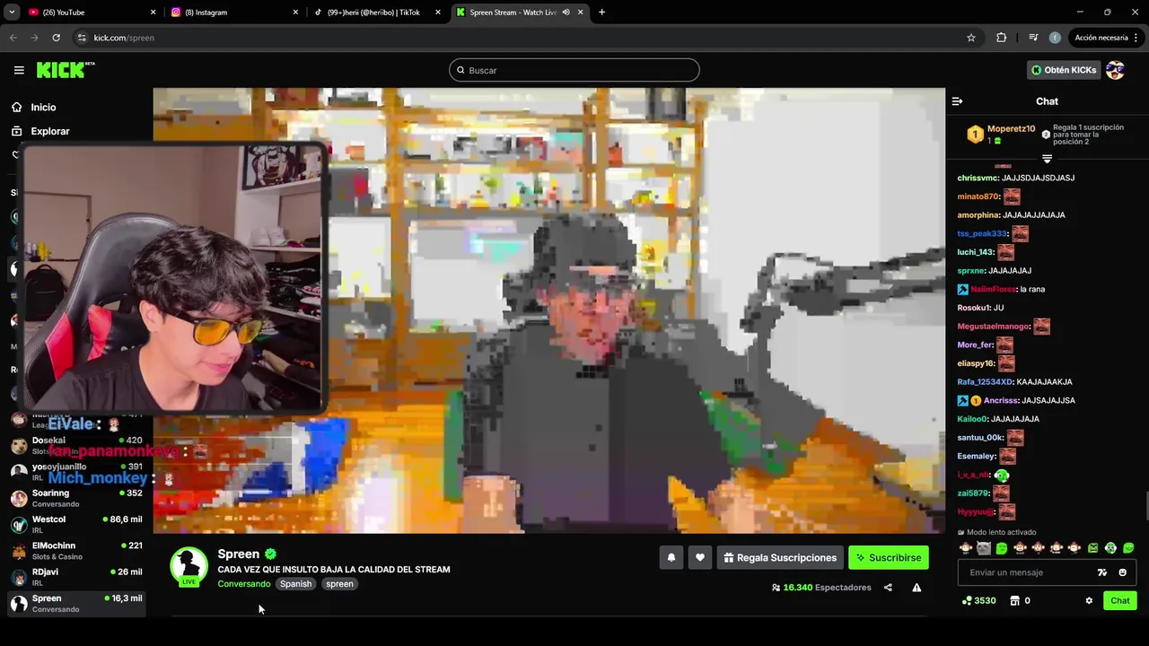
Task: Open the channel shop store icon
Action: [1014, 600]
